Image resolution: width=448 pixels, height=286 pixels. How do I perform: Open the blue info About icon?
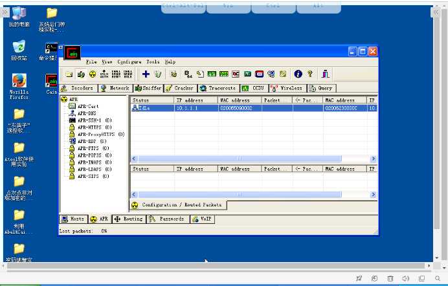click(298, 74)
